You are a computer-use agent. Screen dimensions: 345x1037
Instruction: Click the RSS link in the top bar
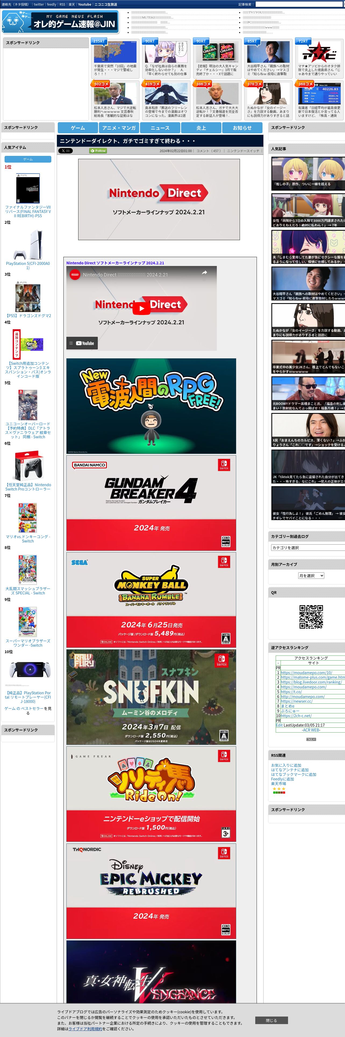[x=62, y=4]
